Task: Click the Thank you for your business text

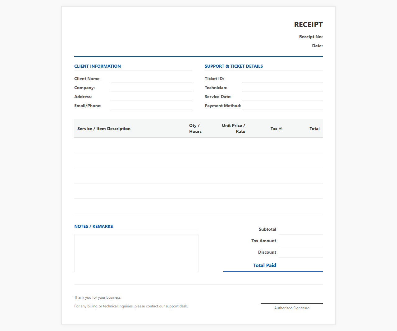Action: pyautogui.click(x=98, y=297)
